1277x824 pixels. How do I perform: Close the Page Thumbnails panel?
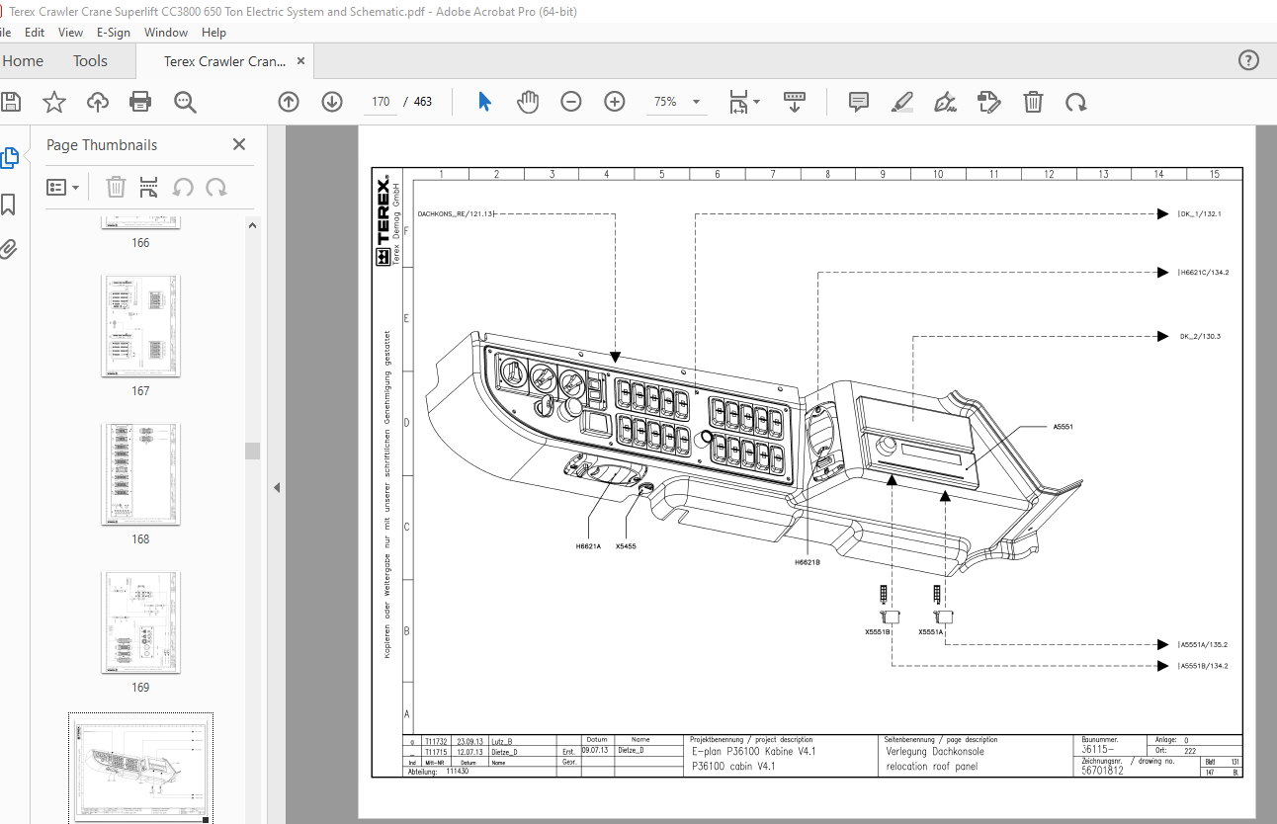click(238, 144)
